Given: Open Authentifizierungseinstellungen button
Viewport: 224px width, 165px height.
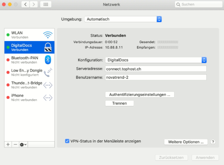Looking at the screenshot, I should pos(140,95).
